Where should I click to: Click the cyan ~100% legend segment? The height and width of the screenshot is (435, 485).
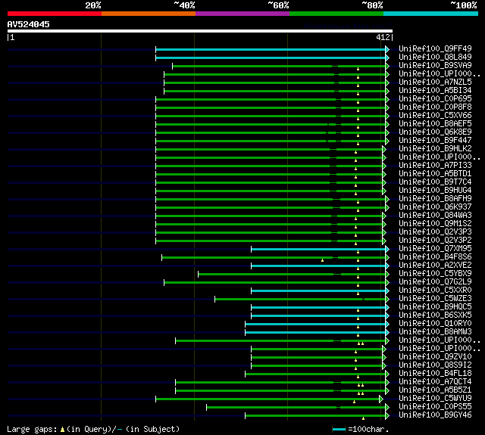coord(431,14)
